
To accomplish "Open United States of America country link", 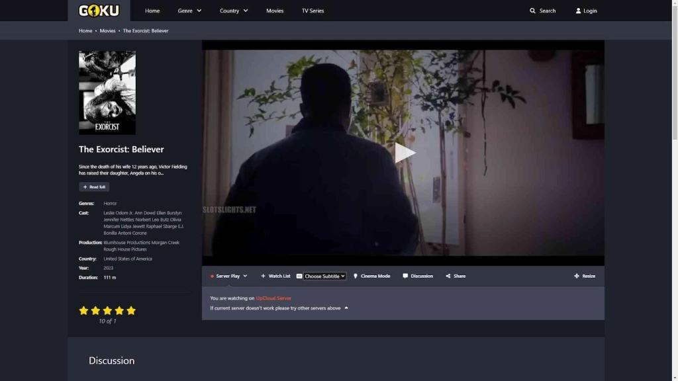I will coord(128,259).
